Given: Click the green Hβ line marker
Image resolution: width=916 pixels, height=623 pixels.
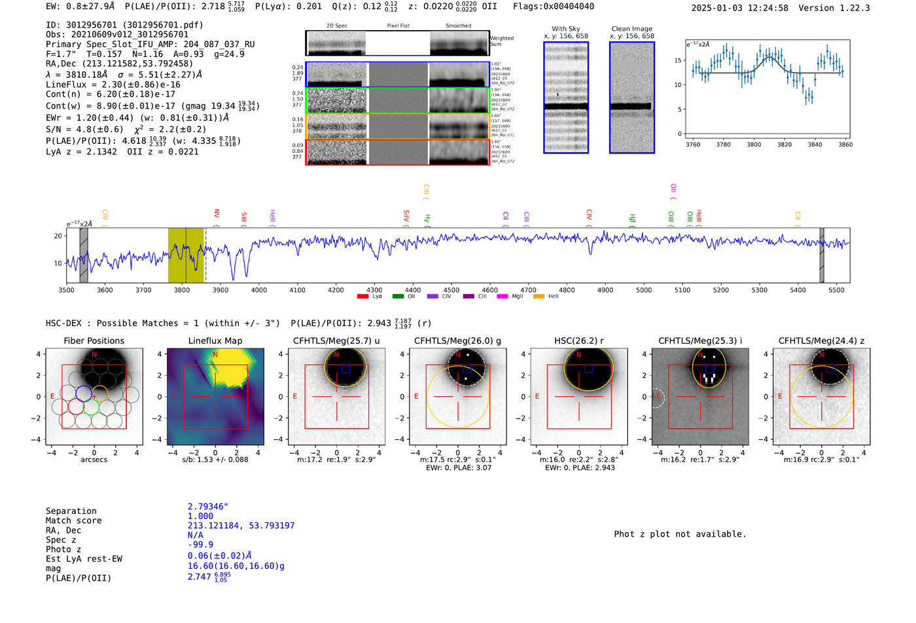Looking at the screenshot, I should coord(633,220).
